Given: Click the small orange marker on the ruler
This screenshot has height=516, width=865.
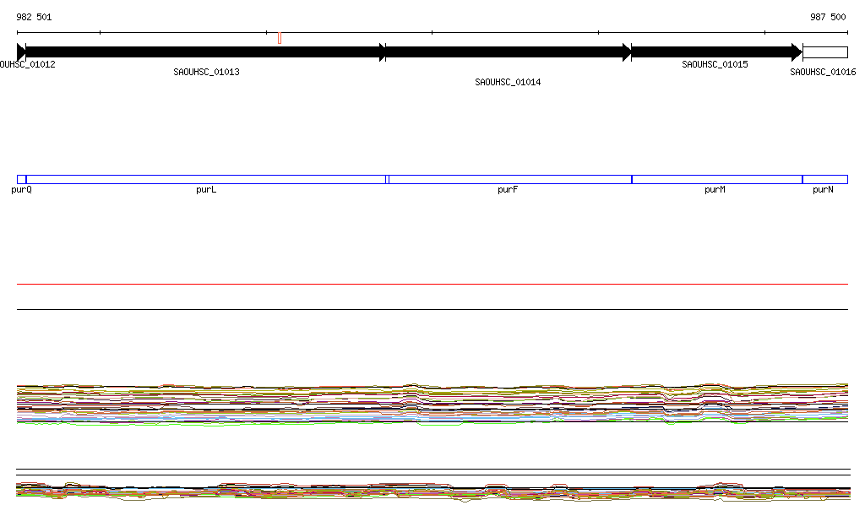Looking at the screenshot, I should (x=280, y=37).
